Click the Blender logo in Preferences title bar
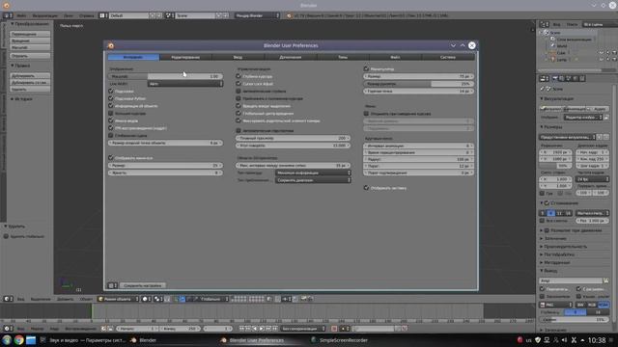 (111, 45)
